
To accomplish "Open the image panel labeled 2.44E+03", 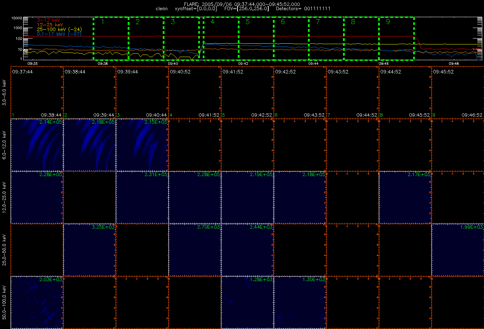I will coord(247,250).
